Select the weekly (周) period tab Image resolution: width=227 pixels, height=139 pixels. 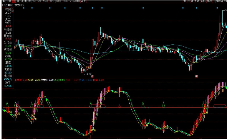[x=18, y=1]
